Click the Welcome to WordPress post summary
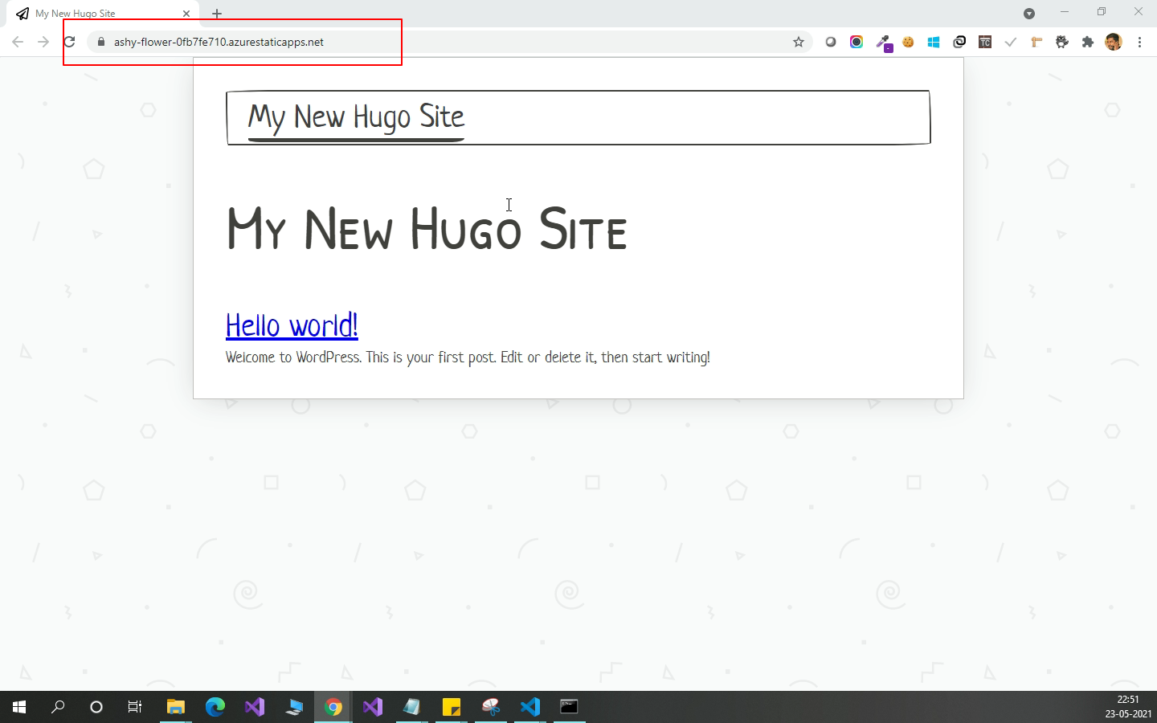Viewport: 1157px width, 723px height. coord(468,357)
